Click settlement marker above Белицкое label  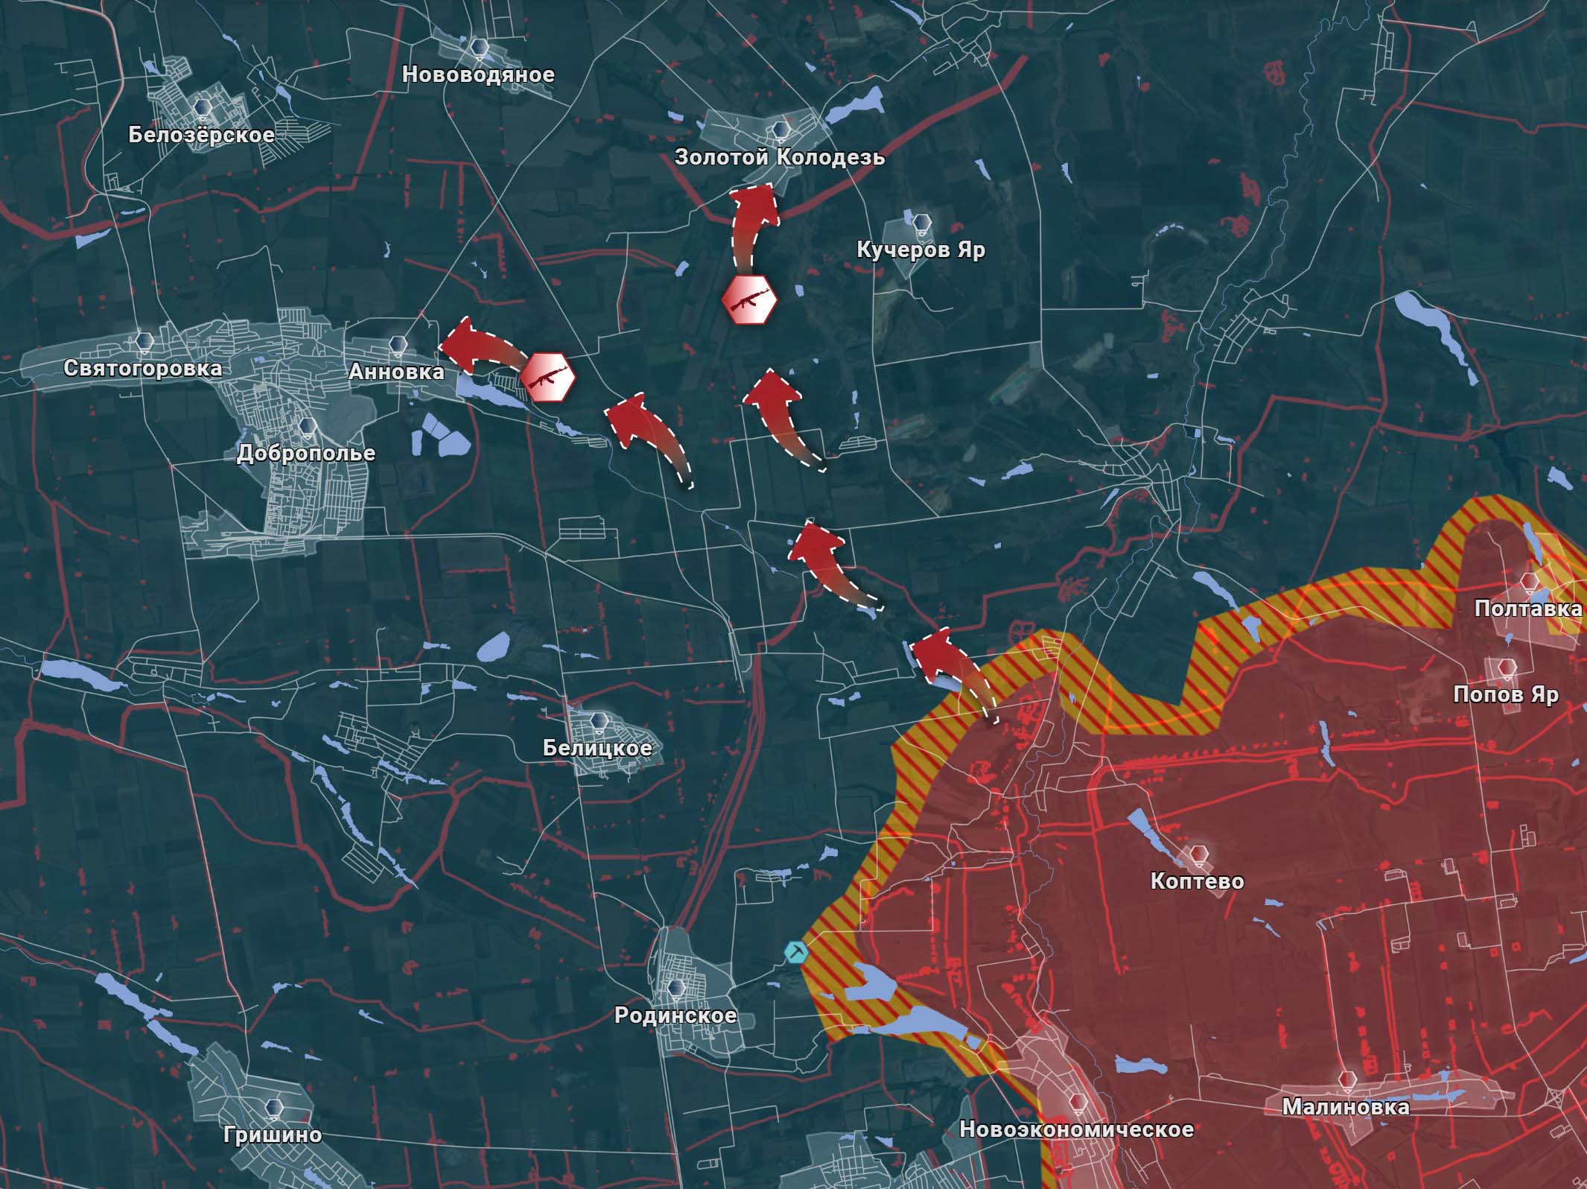point(598,720)
